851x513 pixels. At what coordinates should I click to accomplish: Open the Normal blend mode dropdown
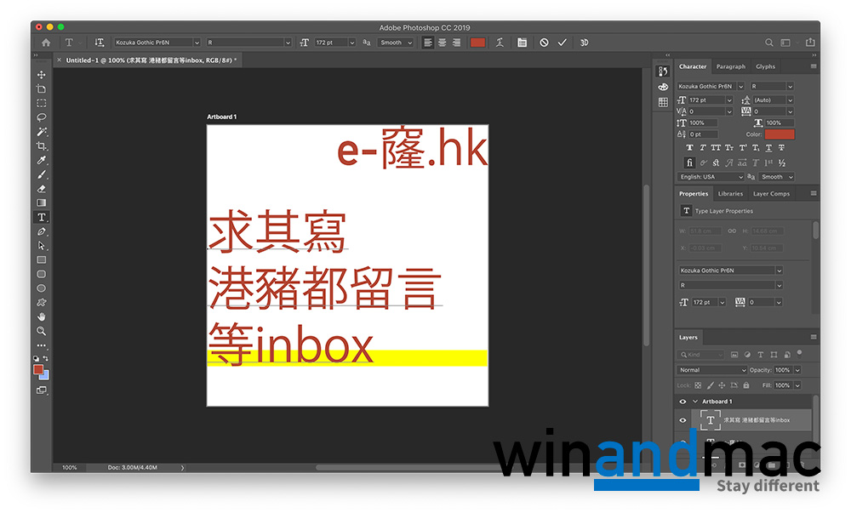tap(711, 370)
